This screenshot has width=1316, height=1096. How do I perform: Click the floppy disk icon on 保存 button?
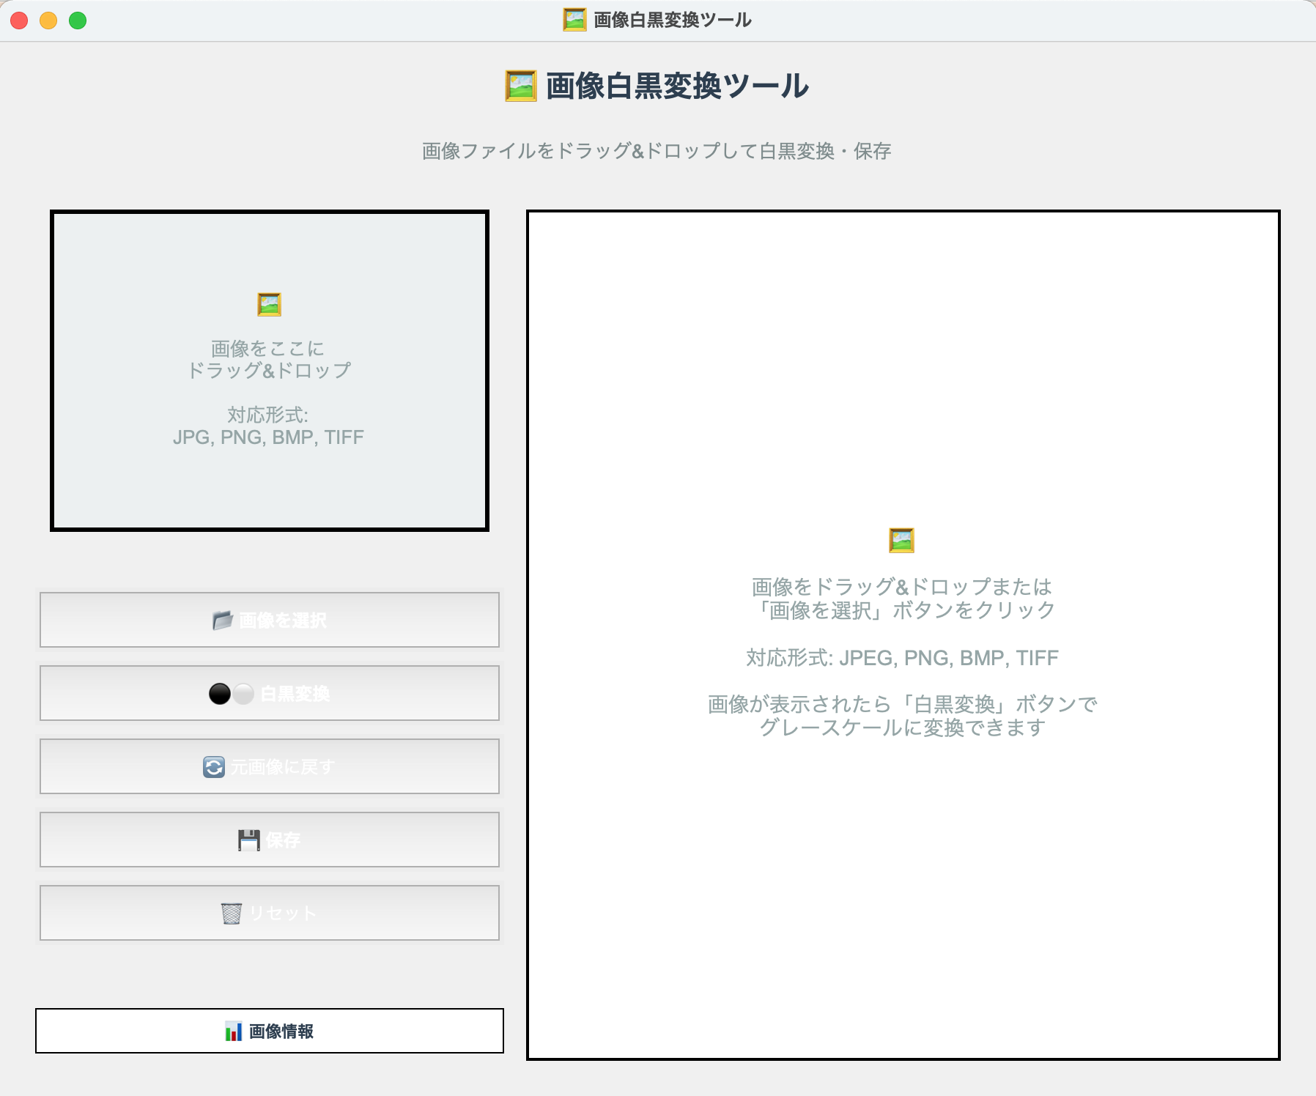coord(250,840)
